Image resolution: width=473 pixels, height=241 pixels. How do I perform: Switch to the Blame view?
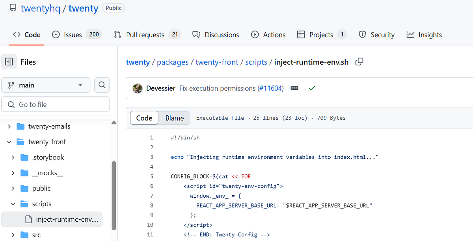coord(174,118)
